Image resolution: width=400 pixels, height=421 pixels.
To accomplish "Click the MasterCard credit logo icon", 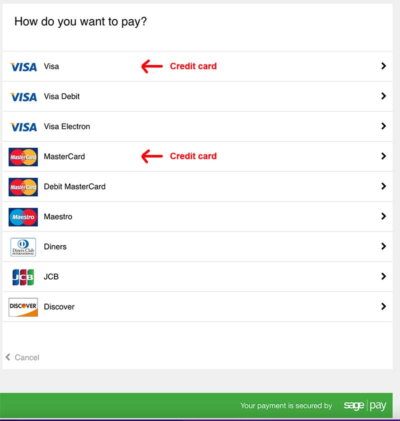I will (x=23, y=156).
